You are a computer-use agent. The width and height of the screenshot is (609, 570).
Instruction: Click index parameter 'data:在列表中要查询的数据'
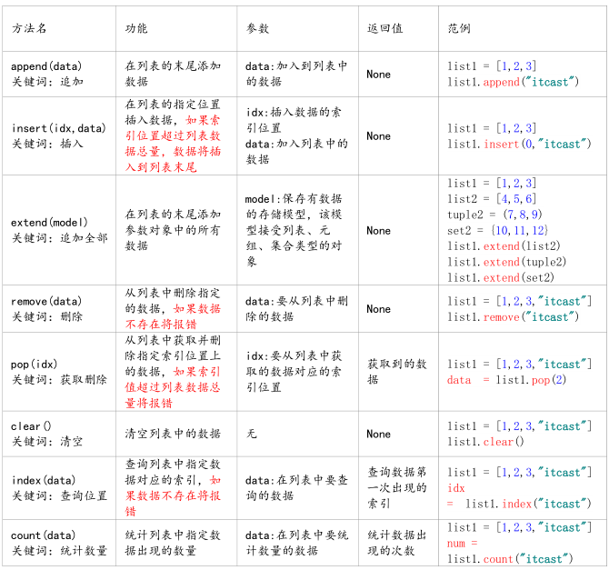coord(296,488)
